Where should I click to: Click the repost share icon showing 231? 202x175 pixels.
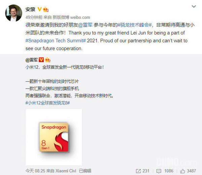[138, 171]
